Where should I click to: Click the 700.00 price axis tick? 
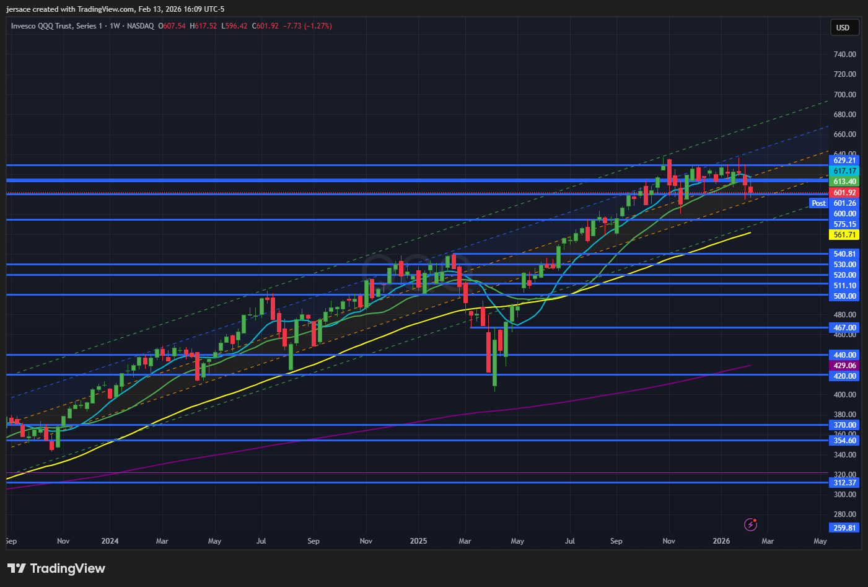click(844, 95)
